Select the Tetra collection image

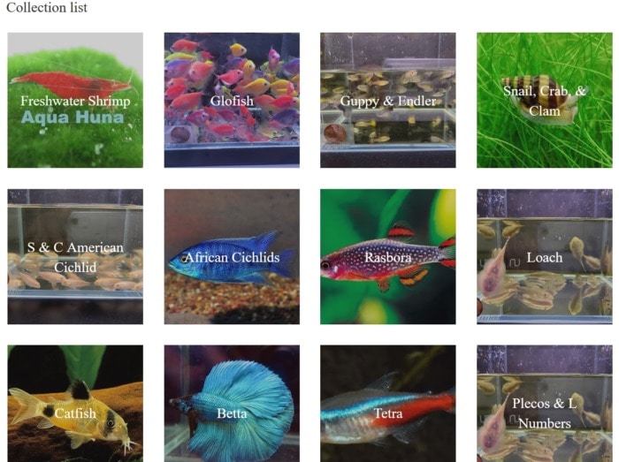tap(387, 404)
